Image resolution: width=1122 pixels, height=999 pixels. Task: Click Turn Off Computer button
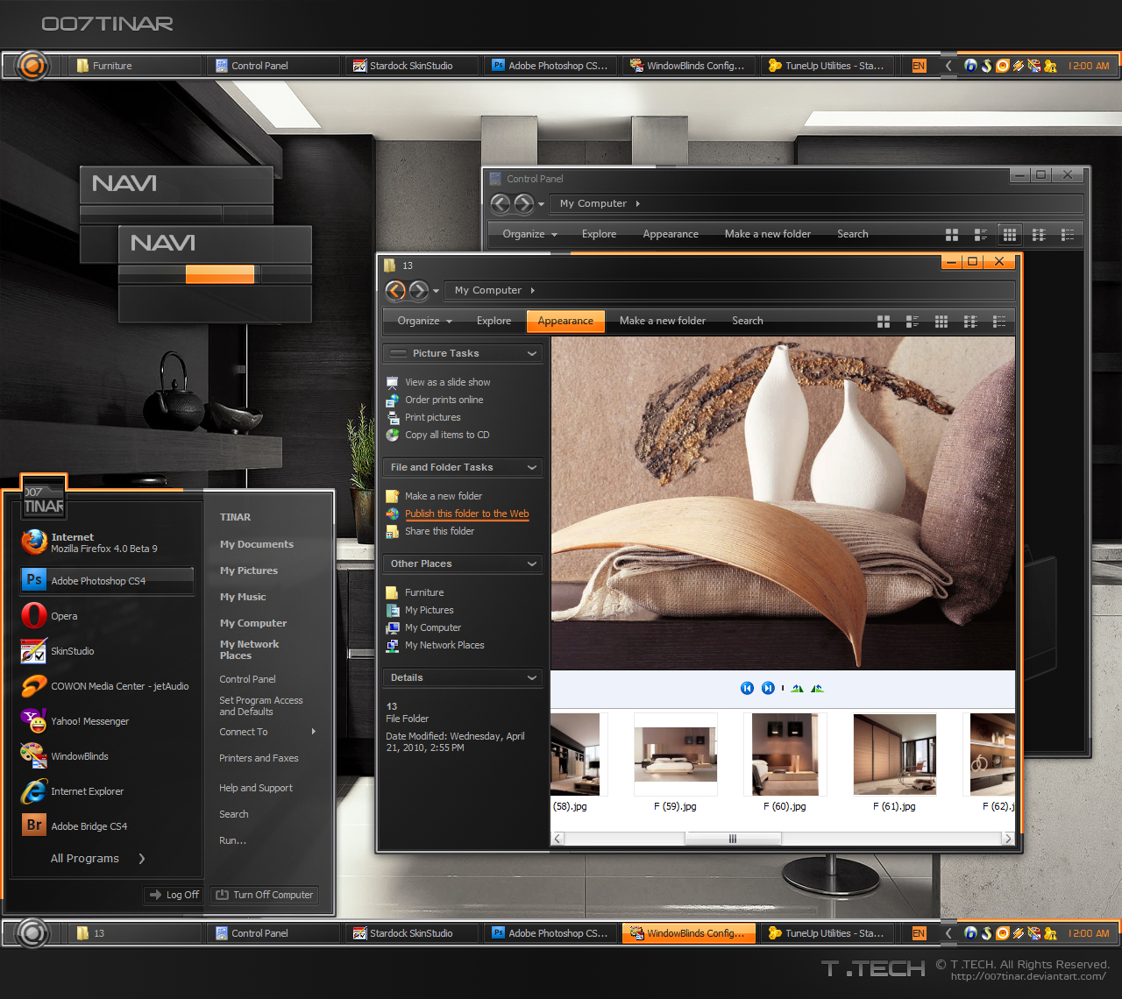265,895
